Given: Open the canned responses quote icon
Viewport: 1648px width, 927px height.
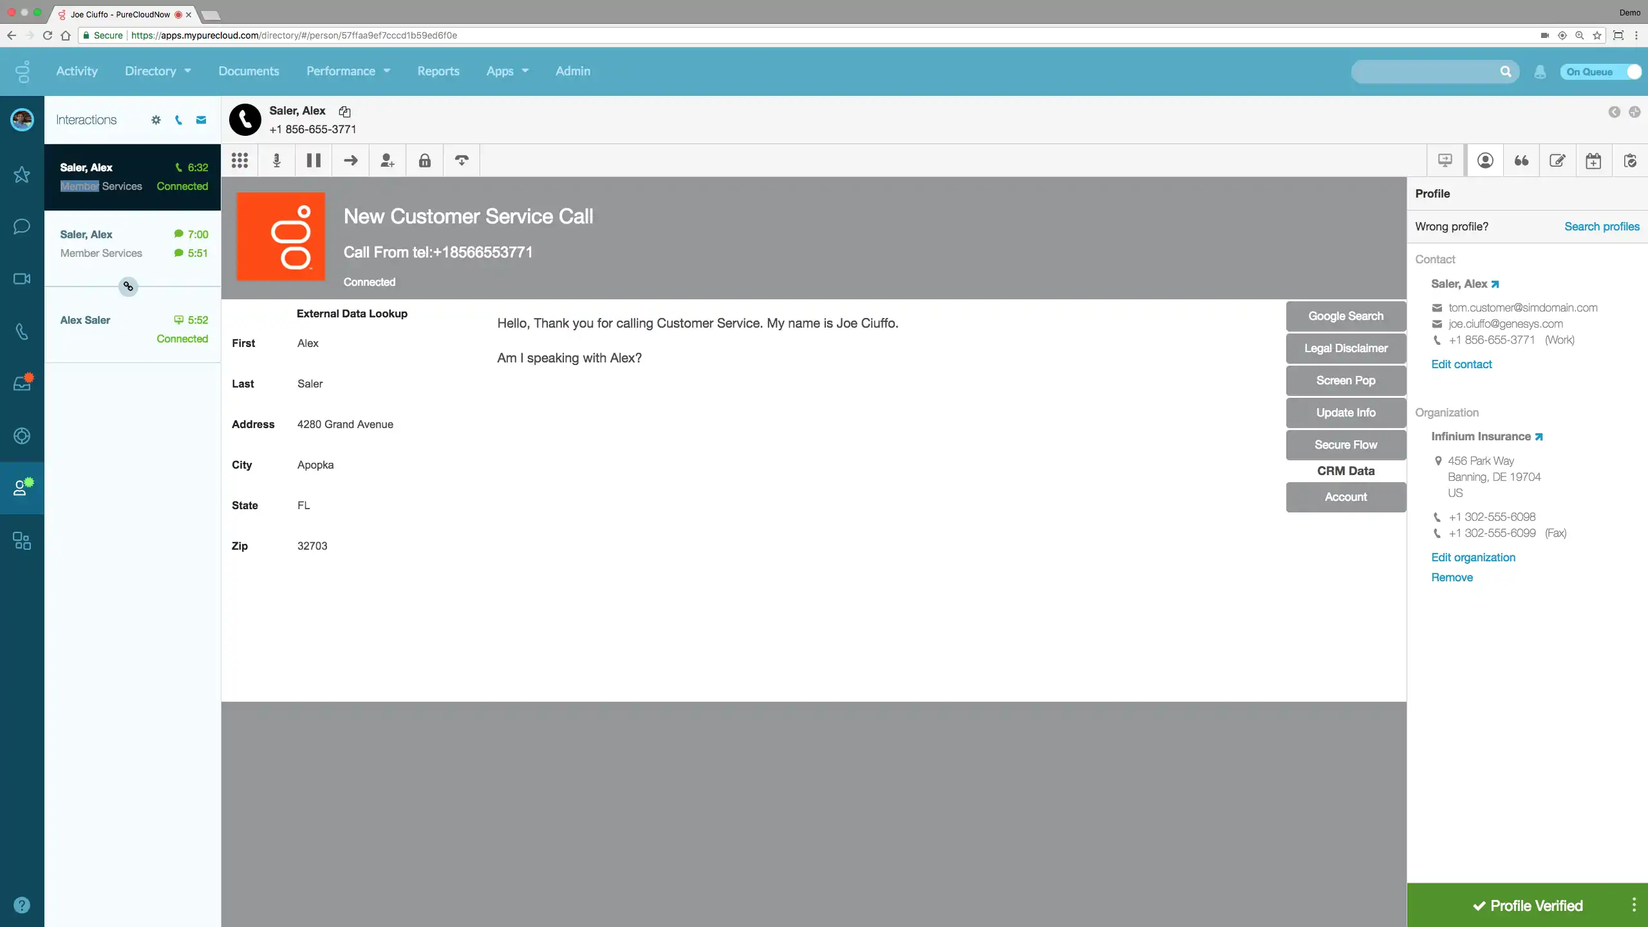Looking at the screenshot, I should (1521, 160).
